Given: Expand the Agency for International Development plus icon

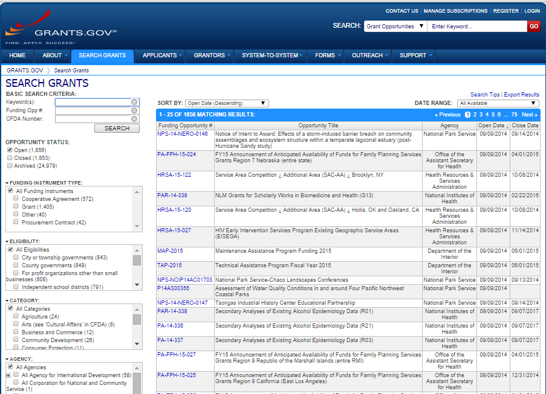Looking at the screenshot, I should pyautogui.click(x=8, y=375).
